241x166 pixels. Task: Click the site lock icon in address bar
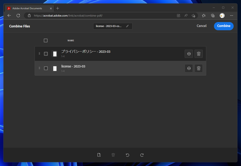click(x=29, y=16)
